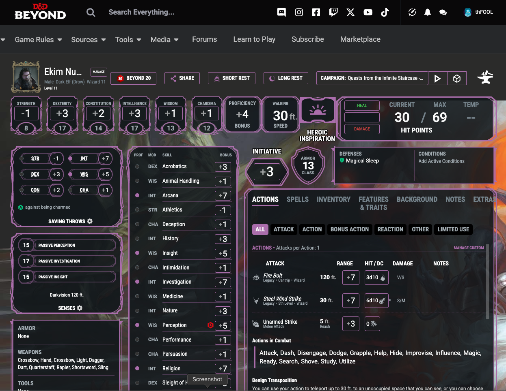Viewport: 506px width, 391px height.
Task: Click the Heal button
Action: (x=362, y=105)
